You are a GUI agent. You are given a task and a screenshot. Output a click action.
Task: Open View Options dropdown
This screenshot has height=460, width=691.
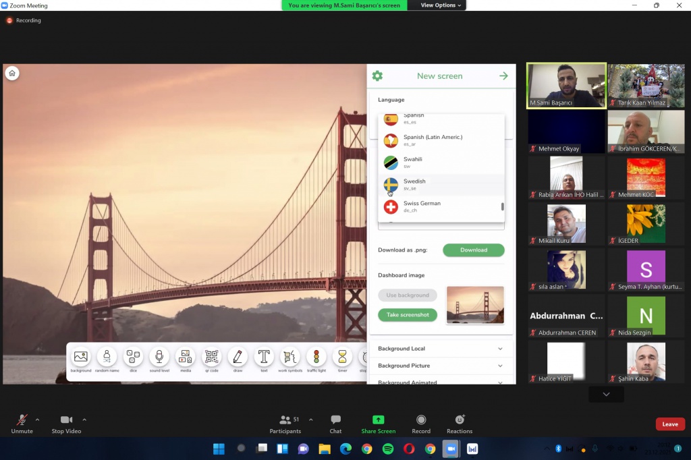coord(441,5)
